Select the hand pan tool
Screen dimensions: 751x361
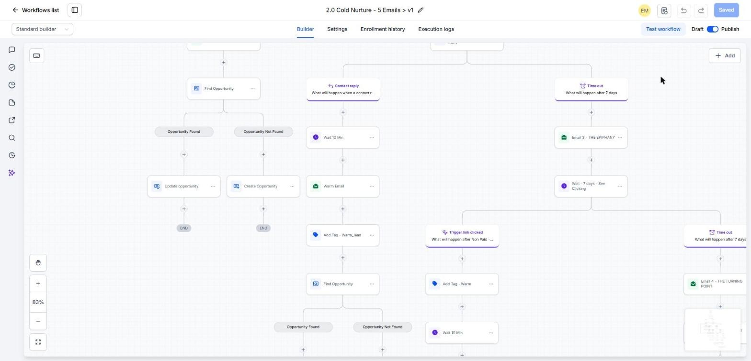[x=38, y=263]
